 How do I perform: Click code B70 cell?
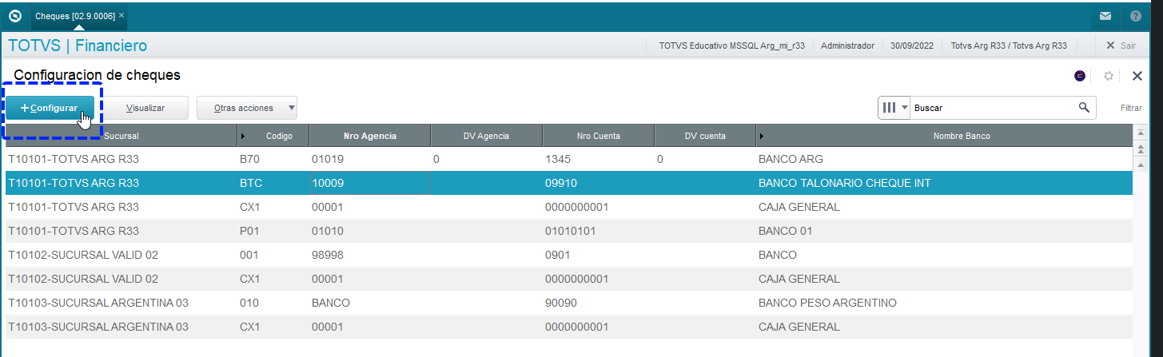click(251, 159)
